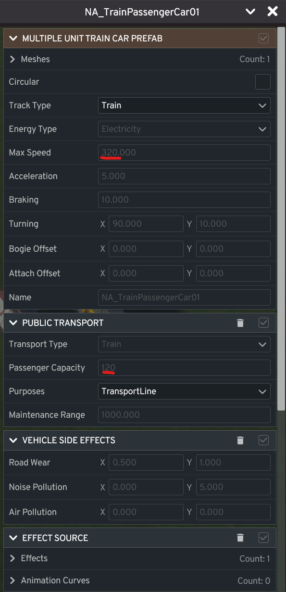286x592 pixels.
Task: Remove Effect Source using its trash icon
Action: tap(240, 538)
